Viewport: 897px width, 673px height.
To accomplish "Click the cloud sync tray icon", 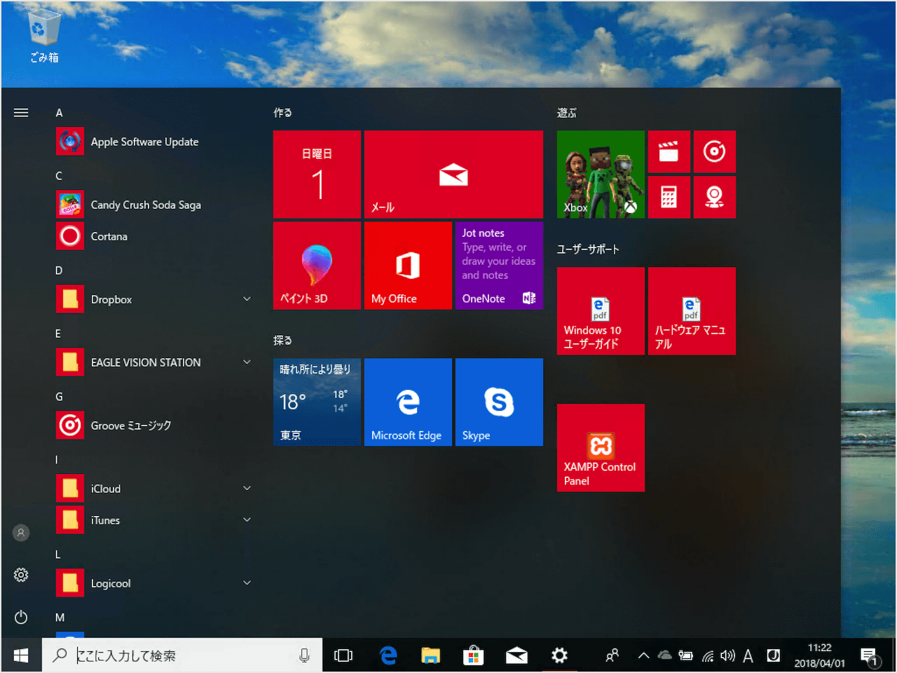I will tap(665, 655).
